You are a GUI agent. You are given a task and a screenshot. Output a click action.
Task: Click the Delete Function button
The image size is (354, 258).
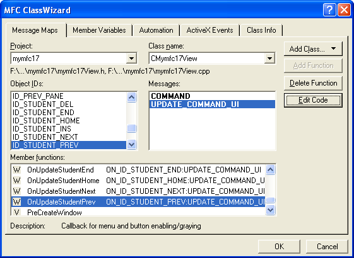pyautogui.click(x=313, y=83)
